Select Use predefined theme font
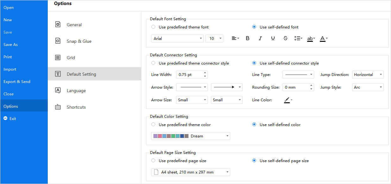The image size is (391, 184). (180, 27)
